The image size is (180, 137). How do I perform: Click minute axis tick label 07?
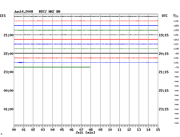click(x=81, y=130)
